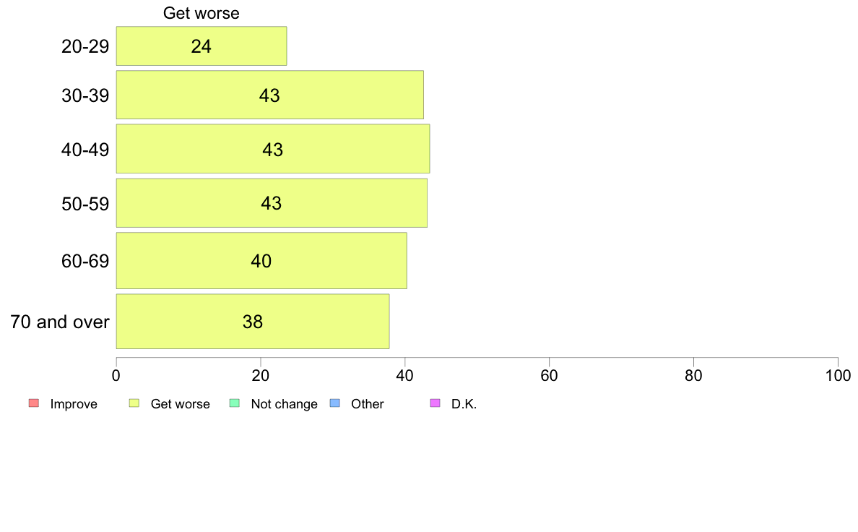Screen dimensions: 858x532
Task: Click the D.K. magenta legend swatch
Action: click(x=435, y=403)
